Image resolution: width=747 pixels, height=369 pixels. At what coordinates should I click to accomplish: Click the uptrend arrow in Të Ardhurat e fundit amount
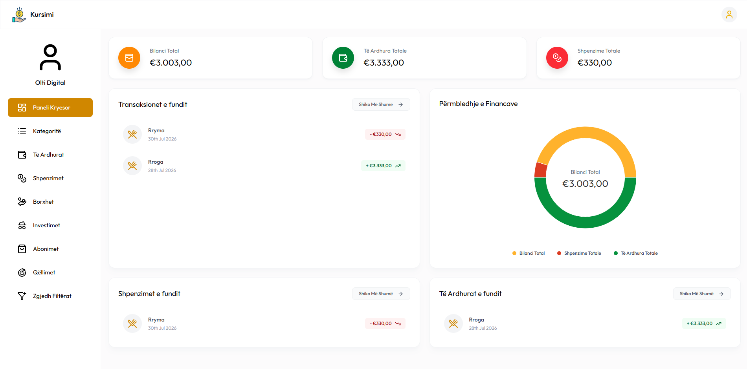(x=719, y=323)
